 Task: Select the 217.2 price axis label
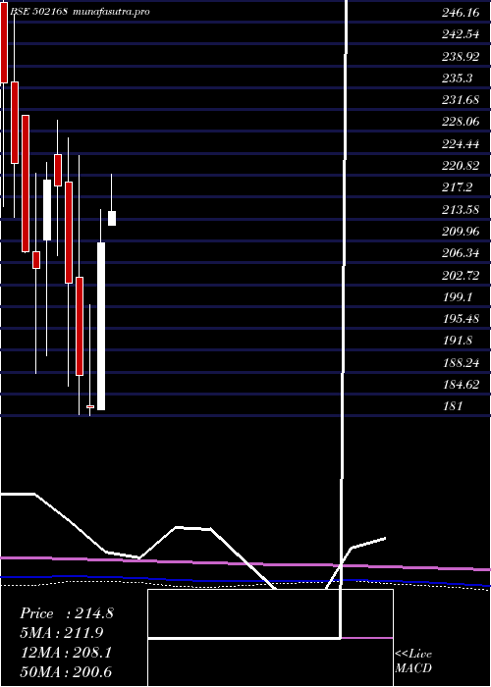[x=458, y=187]
